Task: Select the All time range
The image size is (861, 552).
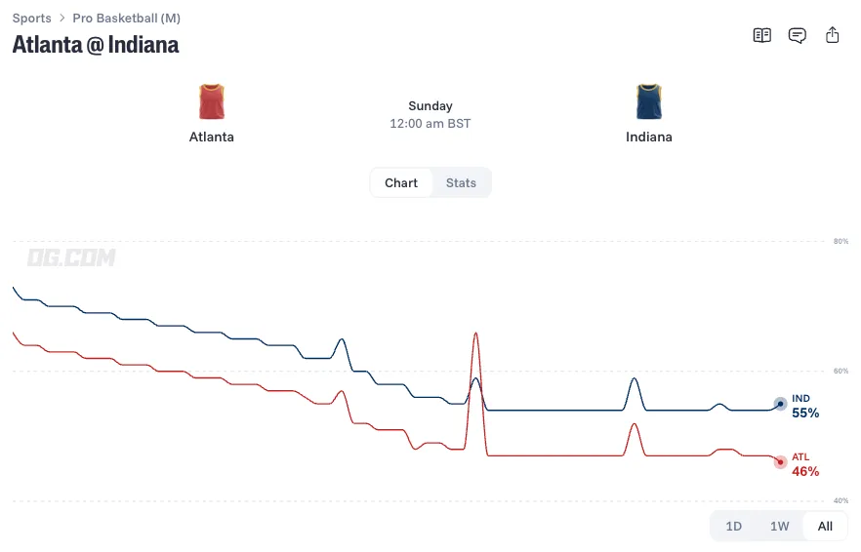Action: 825,527
